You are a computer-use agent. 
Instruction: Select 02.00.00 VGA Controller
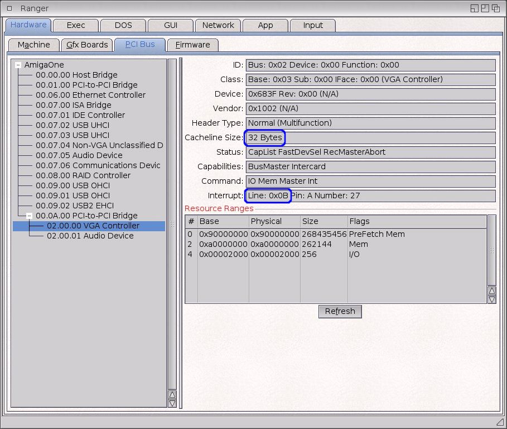click(x=89, y=226)
